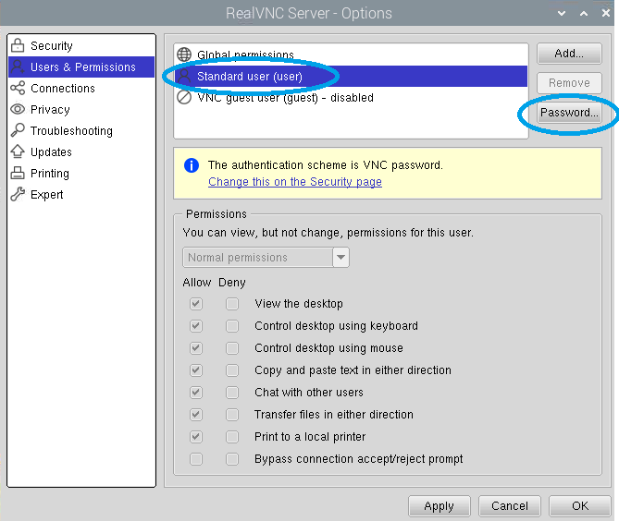Click the Connections share icon
The image size is (619, 521).
(18, 88)
